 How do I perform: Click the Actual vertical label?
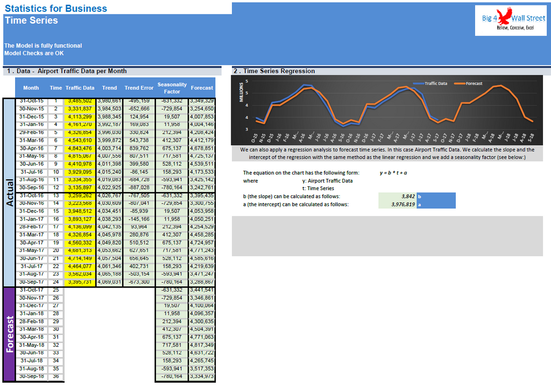(10, 192)
